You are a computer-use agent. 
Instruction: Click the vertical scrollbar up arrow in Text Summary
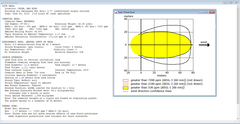click(238, 6)
